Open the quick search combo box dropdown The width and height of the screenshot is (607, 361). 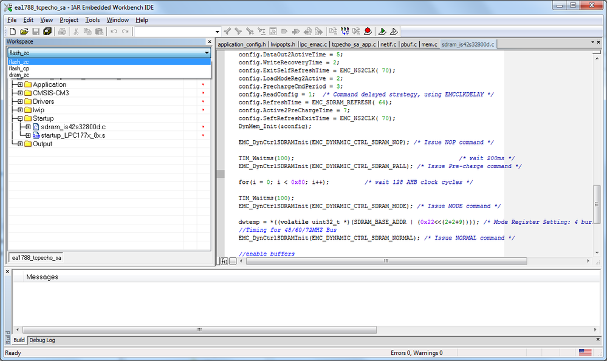tap(217, 32)
